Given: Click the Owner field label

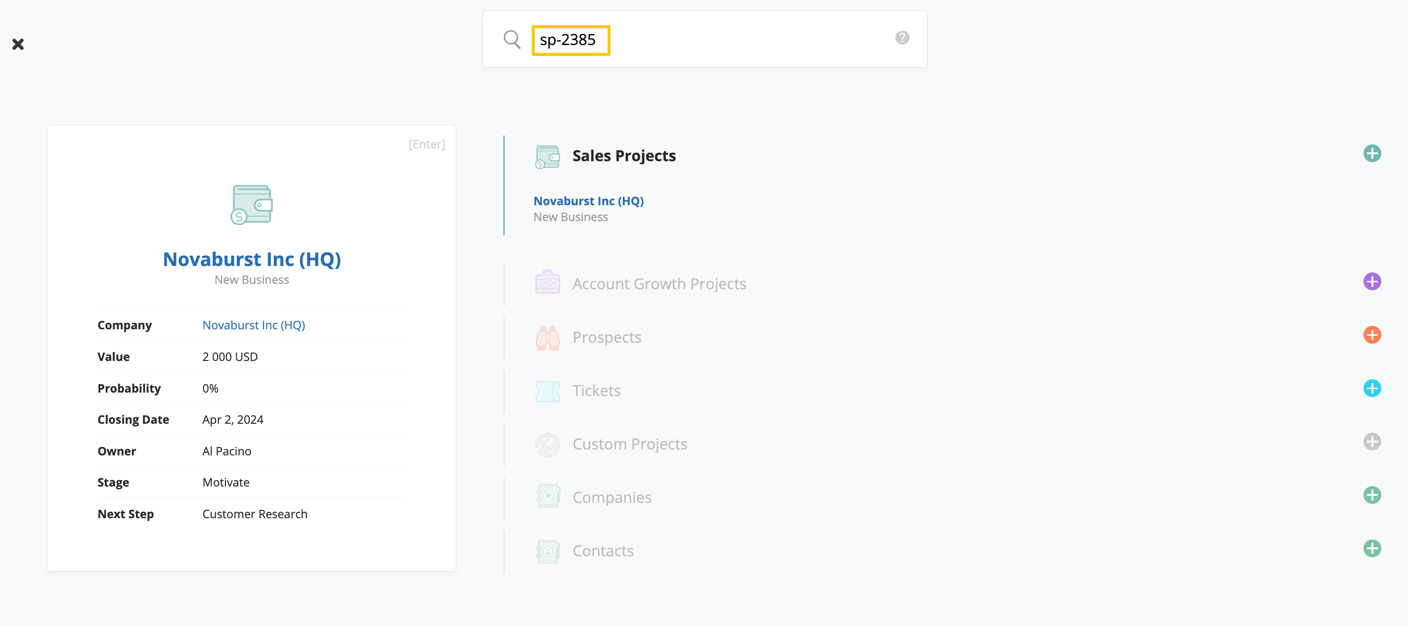Looking at the screenshot, I should point(116,451).
